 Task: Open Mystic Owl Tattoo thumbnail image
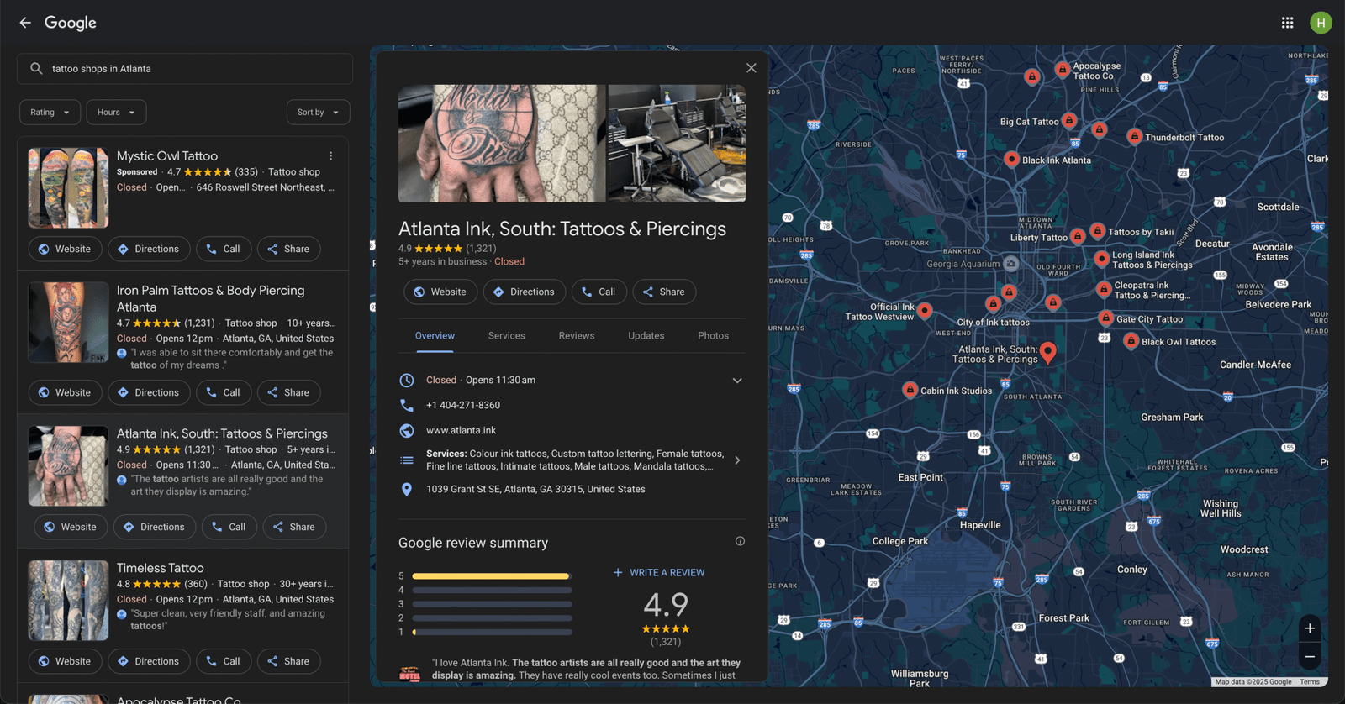click(x=68, y=188)
